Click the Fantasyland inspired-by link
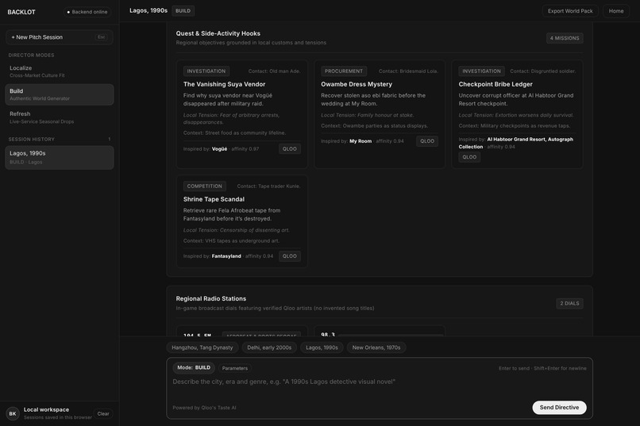Screen dimensions: 640x426 pos(226,256)
